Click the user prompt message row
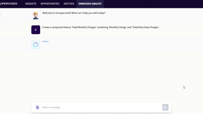The height and width of the screenshot is (114, 203). coord(101,30)
